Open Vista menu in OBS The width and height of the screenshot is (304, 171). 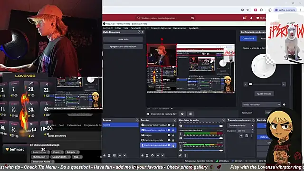point(125,28)
